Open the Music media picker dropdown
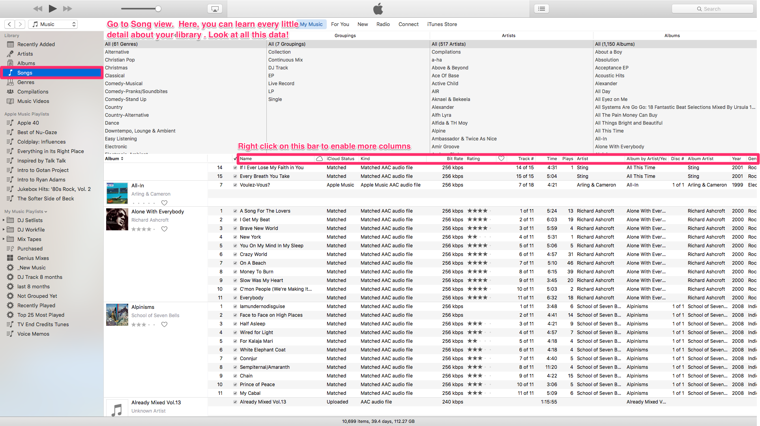760x426 pixels. coord(53,24)
